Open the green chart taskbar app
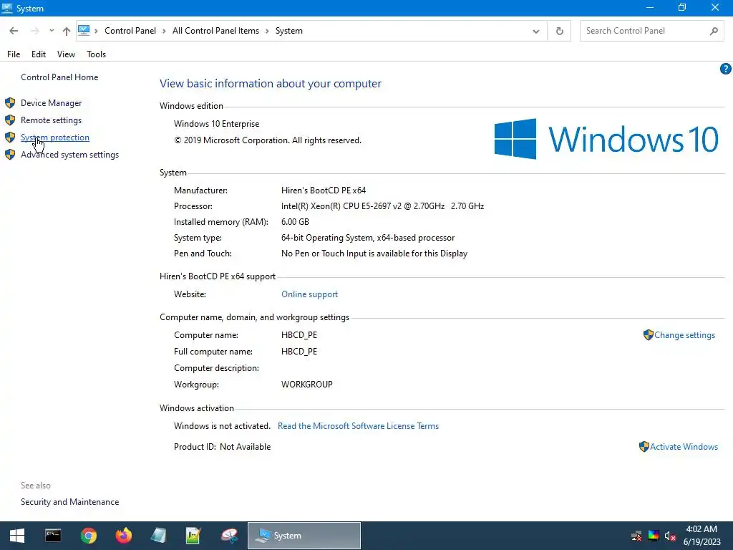 pyautogui.click(x=193, y=536)
